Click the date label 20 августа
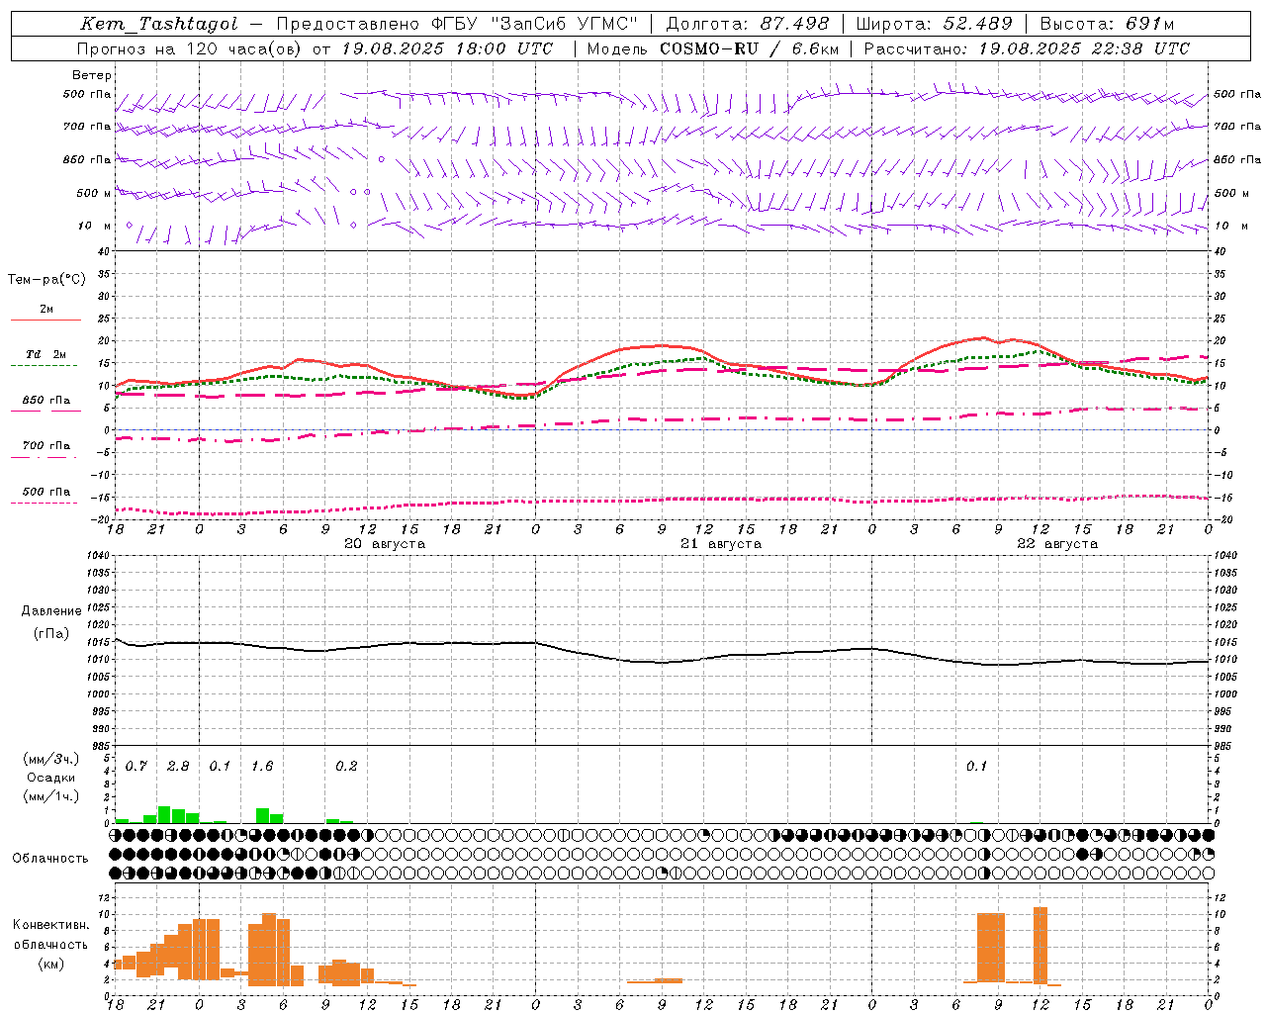 (x=385, y=544)
